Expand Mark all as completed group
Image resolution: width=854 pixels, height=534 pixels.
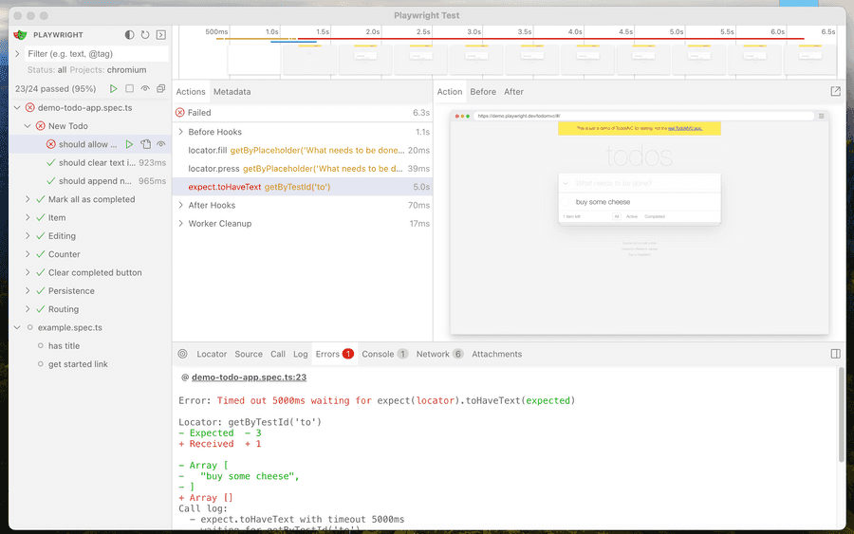click(x=28, y=199)
